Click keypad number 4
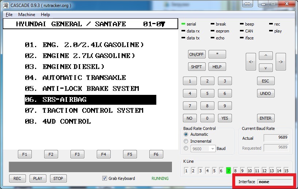 (x=190, y=93)
